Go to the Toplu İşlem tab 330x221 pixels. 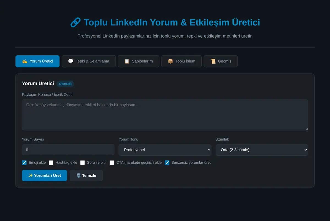click(182, 61)
